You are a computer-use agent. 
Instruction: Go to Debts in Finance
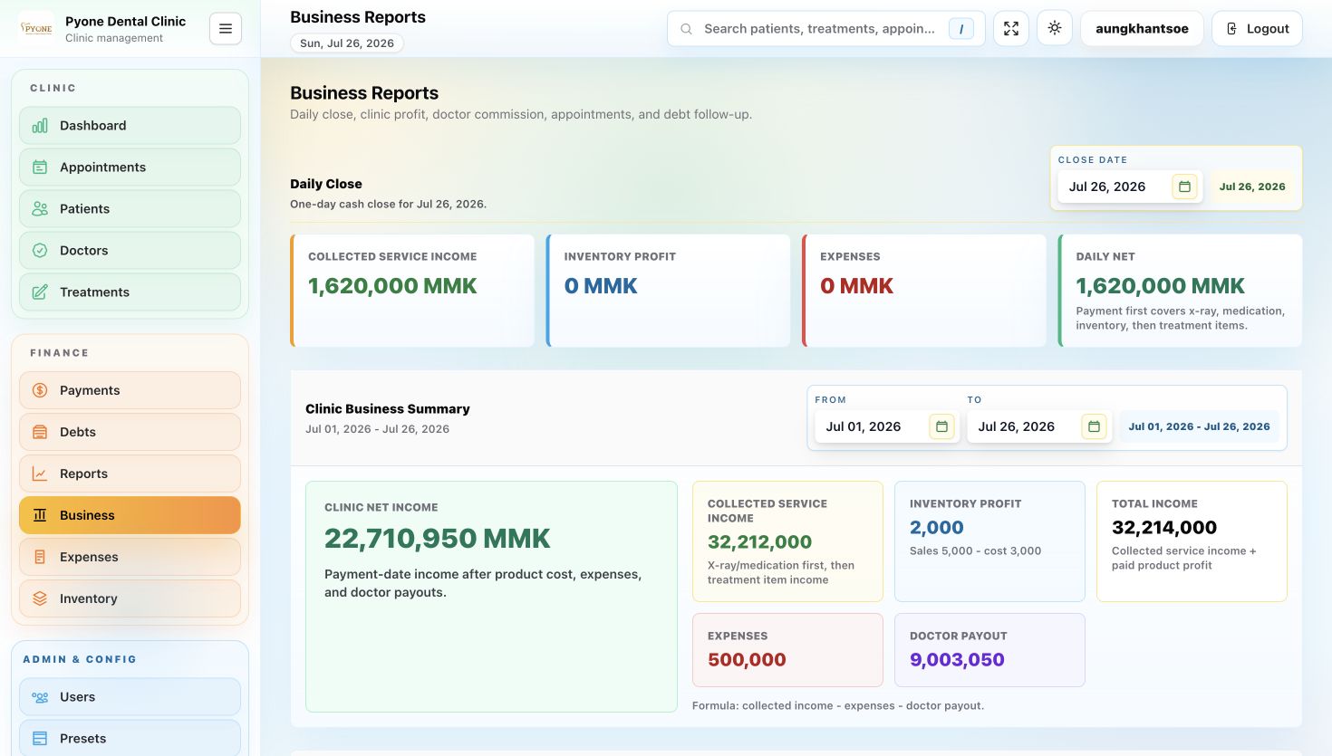(130, 432)
